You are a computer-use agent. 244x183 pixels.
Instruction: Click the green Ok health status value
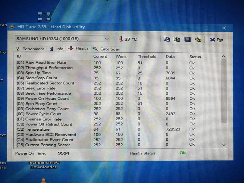[183, 153]
